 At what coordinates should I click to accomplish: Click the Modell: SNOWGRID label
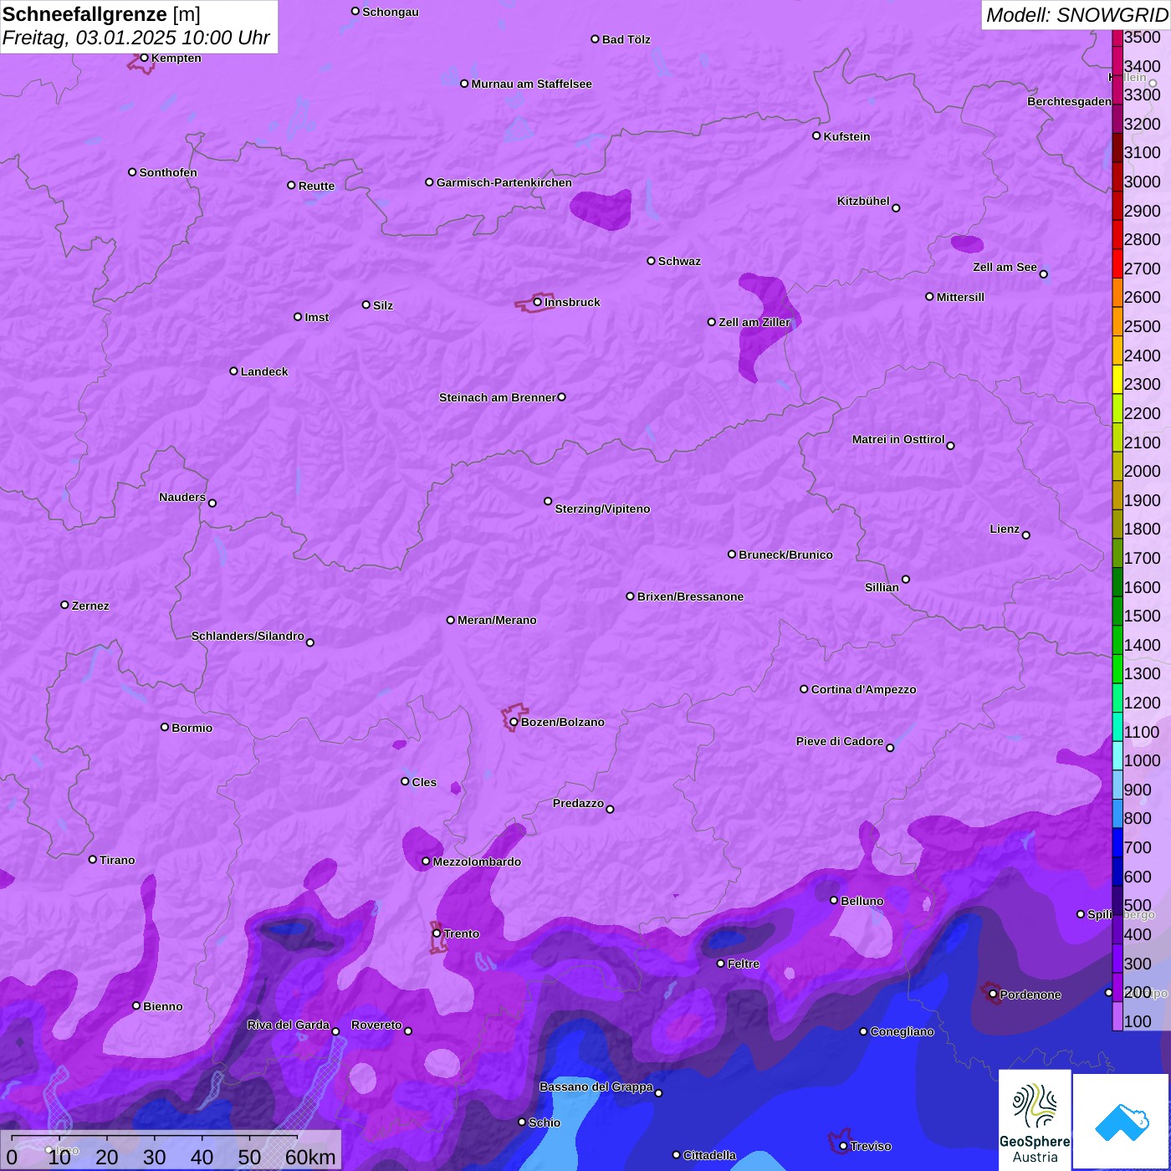(x=1076, y=15)
